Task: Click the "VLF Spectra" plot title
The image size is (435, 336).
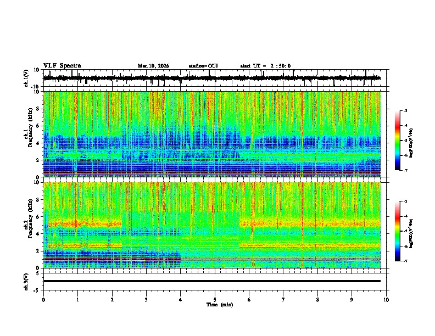Action: pyautogui.click(x=62, y=66)
